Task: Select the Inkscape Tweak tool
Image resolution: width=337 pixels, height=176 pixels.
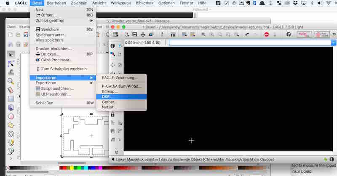Action: click(11, 72)
